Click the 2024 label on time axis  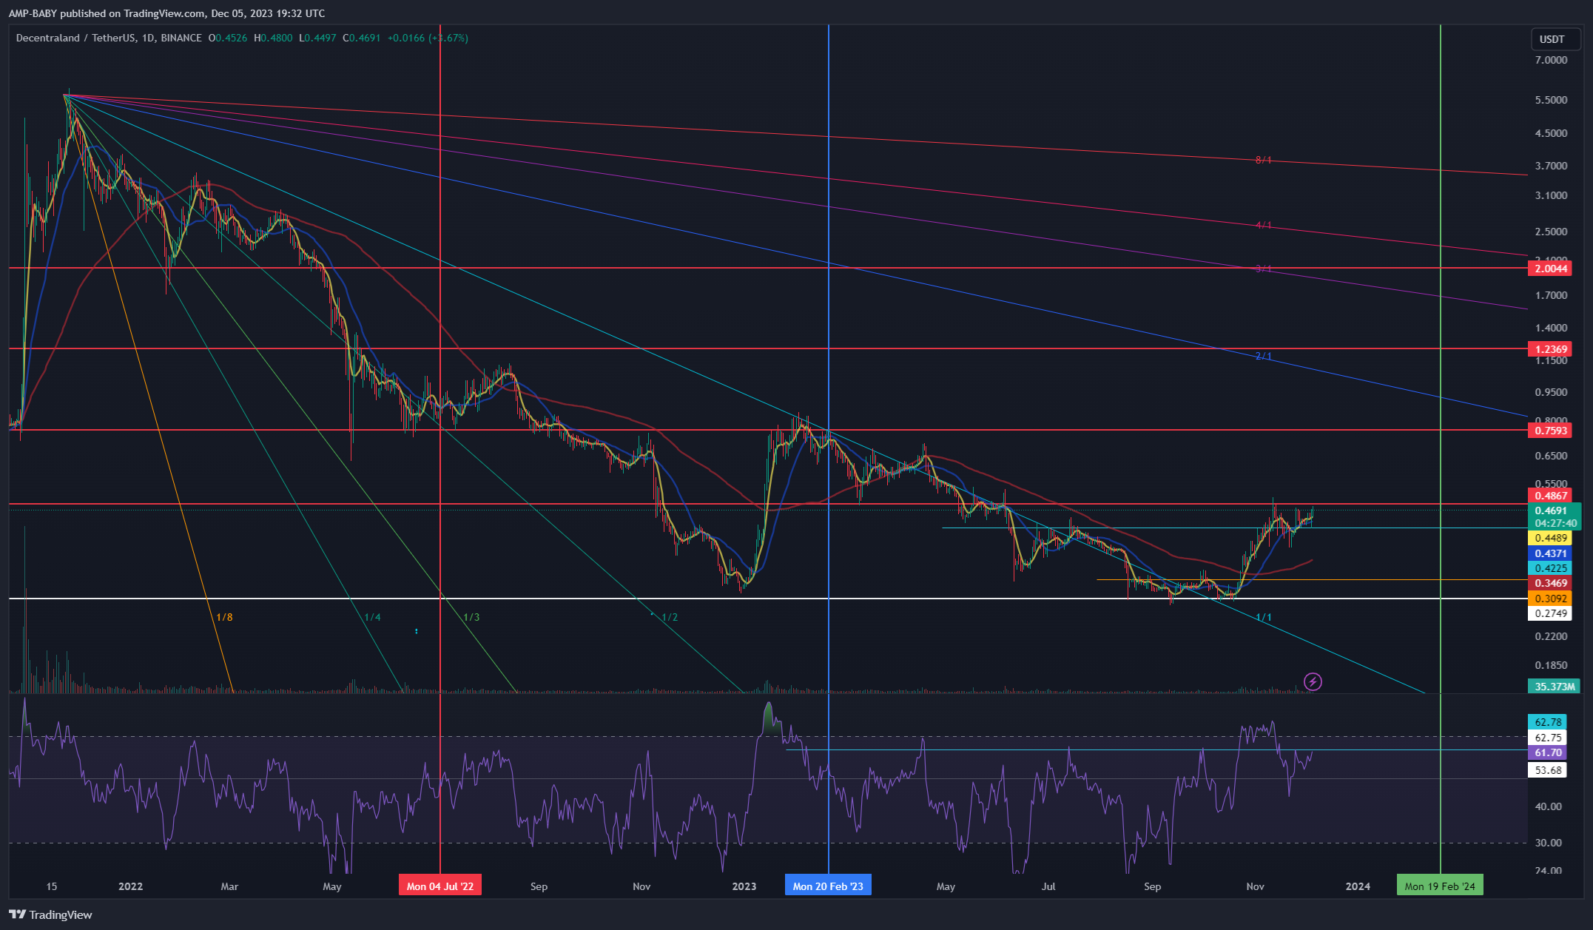click(x=1358, y=886)
